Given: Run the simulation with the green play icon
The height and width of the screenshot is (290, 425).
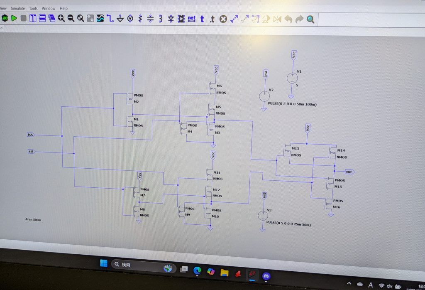Looking at the screenshot, I should (14, 18).
